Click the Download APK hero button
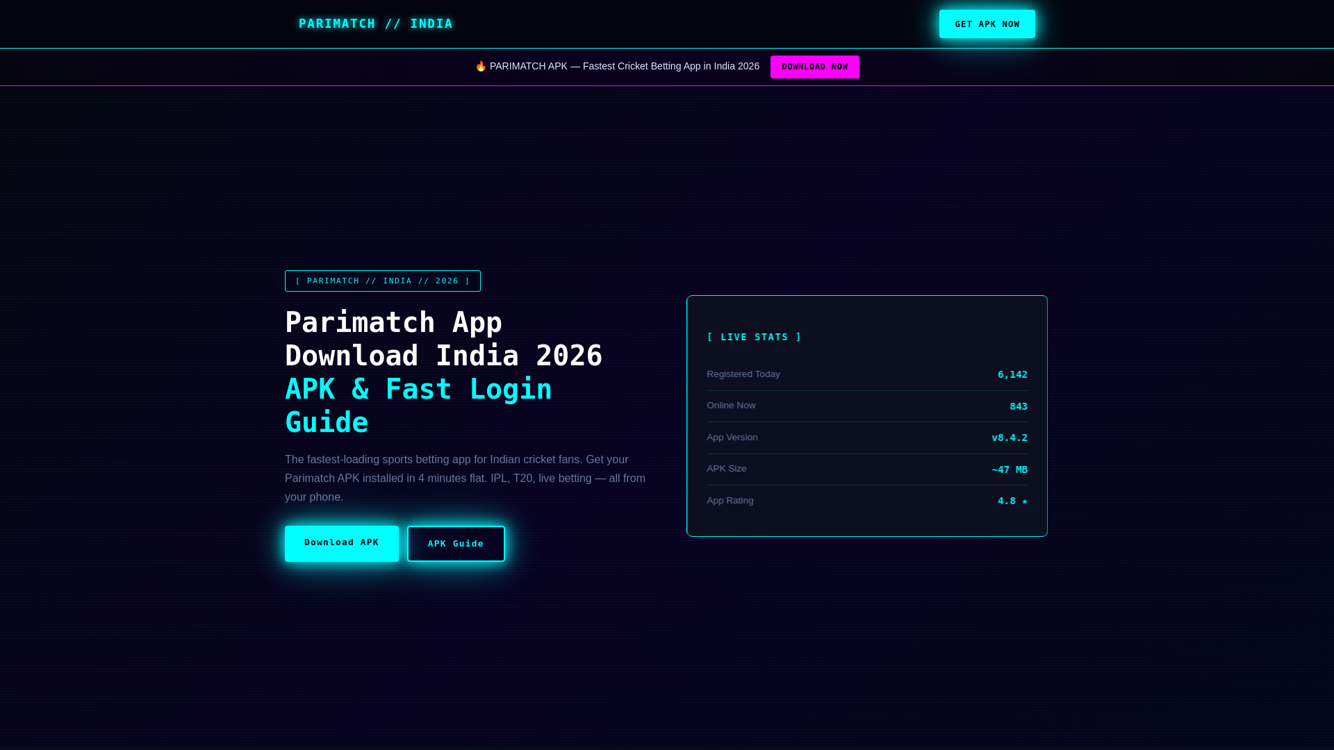The height and width of the screenshot is (750, 1334). click(341, 543)
